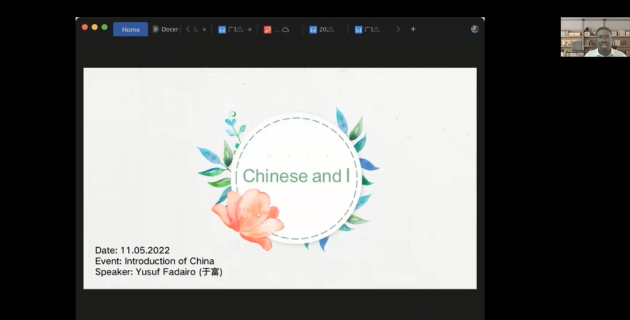The image size is (630, 320).
Task: Click the speaker's video thumbnail
Action: pyautogui.click(x=594, y=37)
